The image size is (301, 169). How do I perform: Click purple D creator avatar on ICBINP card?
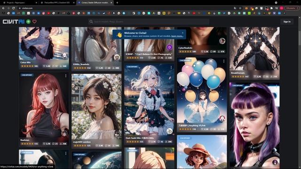[169, 47]
